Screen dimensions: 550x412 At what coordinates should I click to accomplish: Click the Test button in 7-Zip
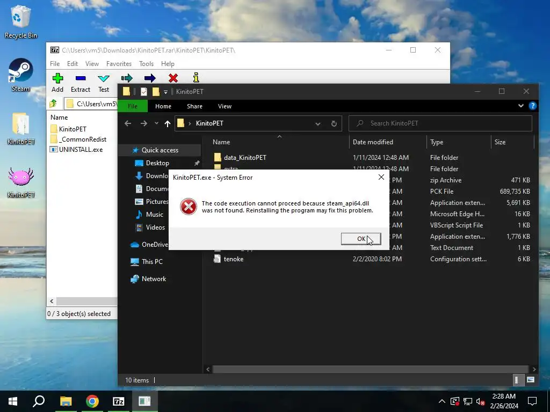tap(104, 83)
